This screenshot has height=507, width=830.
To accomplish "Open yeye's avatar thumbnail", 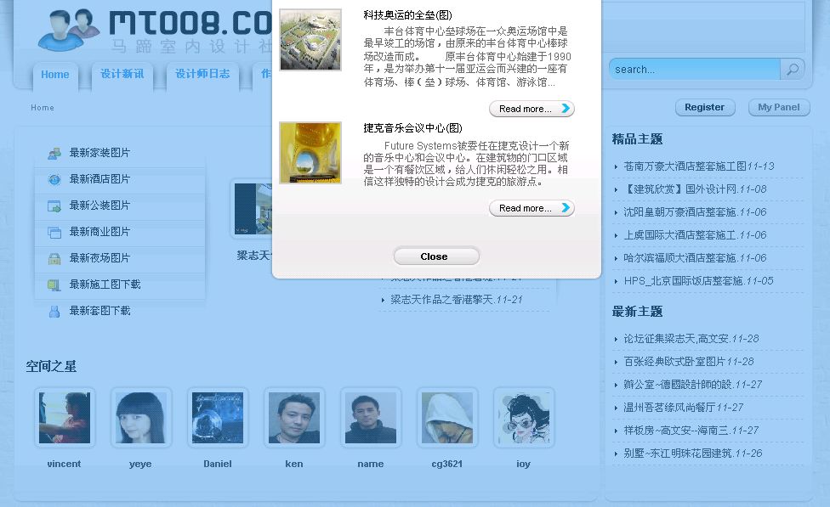I will tap(141, 418).
